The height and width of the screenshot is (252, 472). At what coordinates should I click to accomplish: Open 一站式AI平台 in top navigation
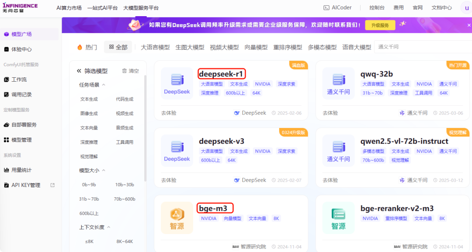[x=102, y=8]
